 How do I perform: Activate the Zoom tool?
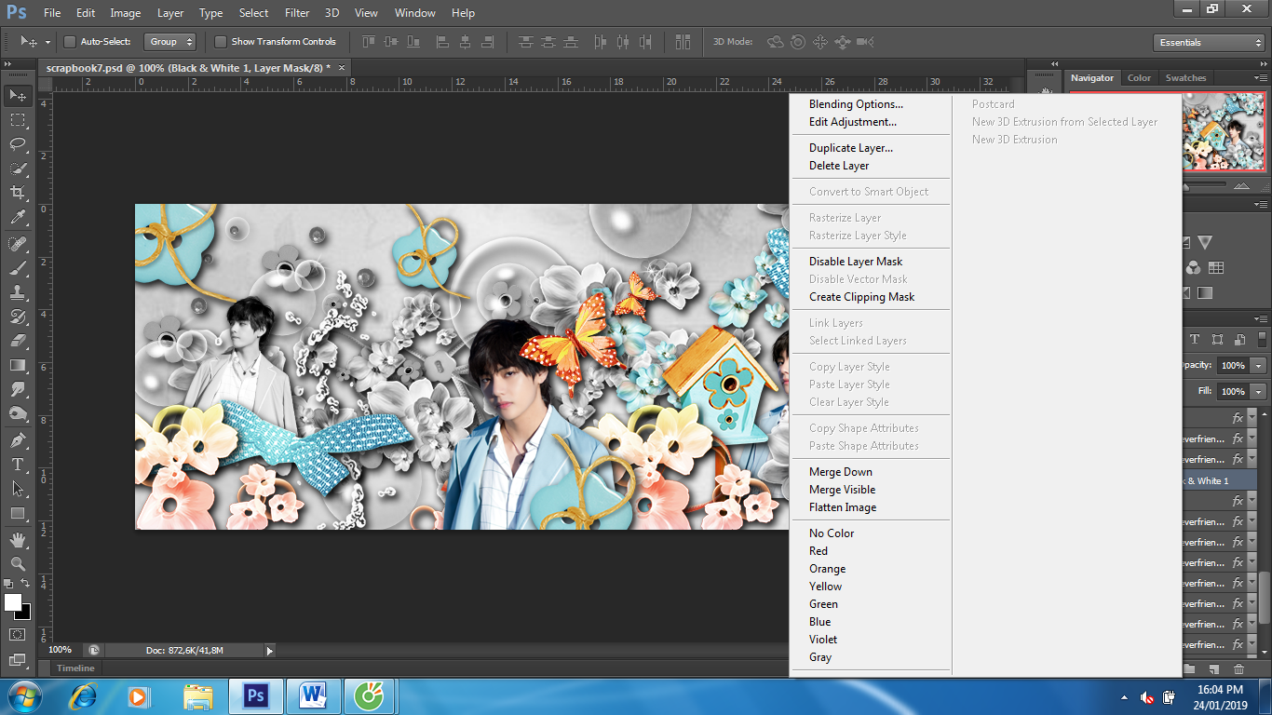[18, 563]
